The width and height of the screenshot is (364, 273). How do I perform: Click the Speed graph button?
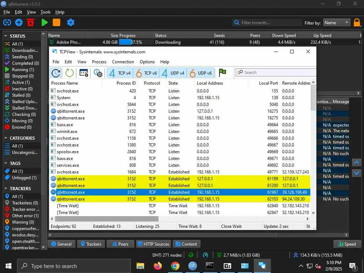tap(347, 244)
